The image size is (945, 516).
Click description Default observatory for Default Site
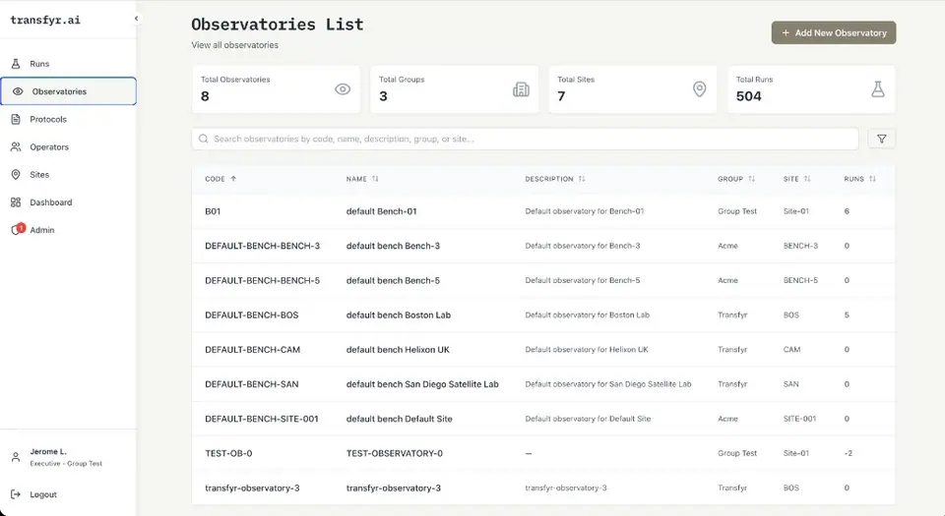pos(588,419)
